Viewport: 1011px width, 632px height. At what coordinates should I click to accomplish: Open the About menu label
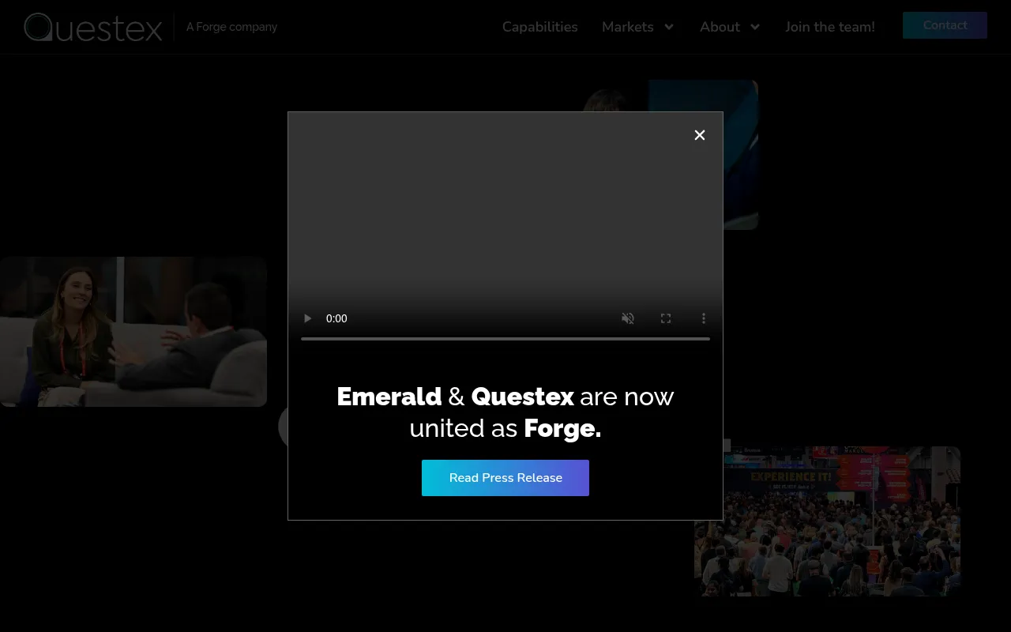(x=720, y=27)
